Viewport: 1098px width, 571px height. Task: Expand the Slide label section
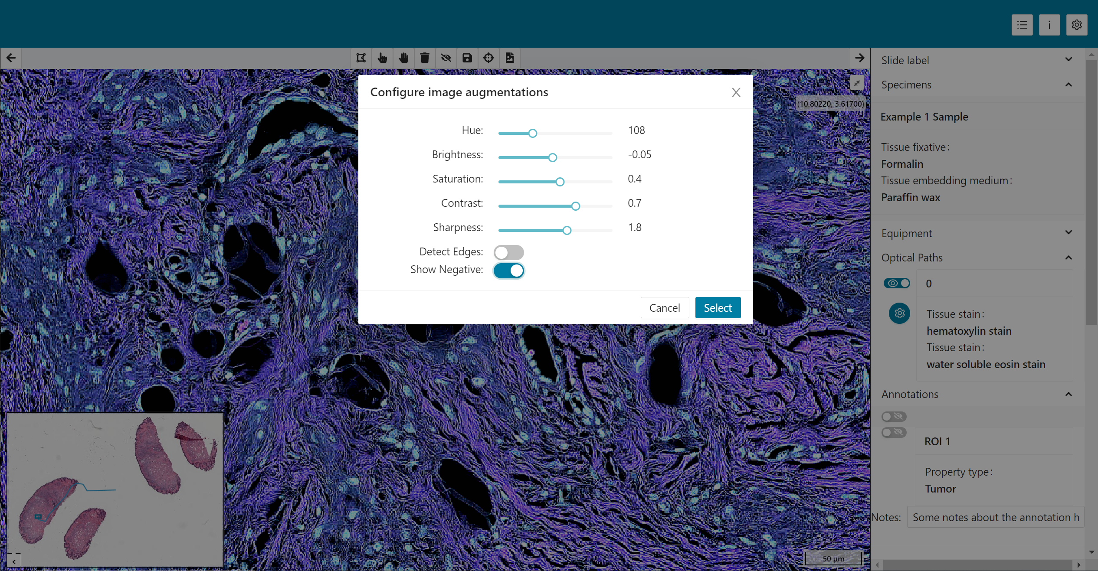pos(1069,60)
